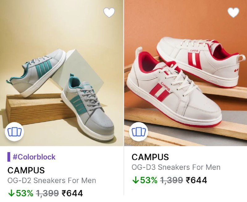Open similar products icon on grey teal sneakers

pos(15,131)
